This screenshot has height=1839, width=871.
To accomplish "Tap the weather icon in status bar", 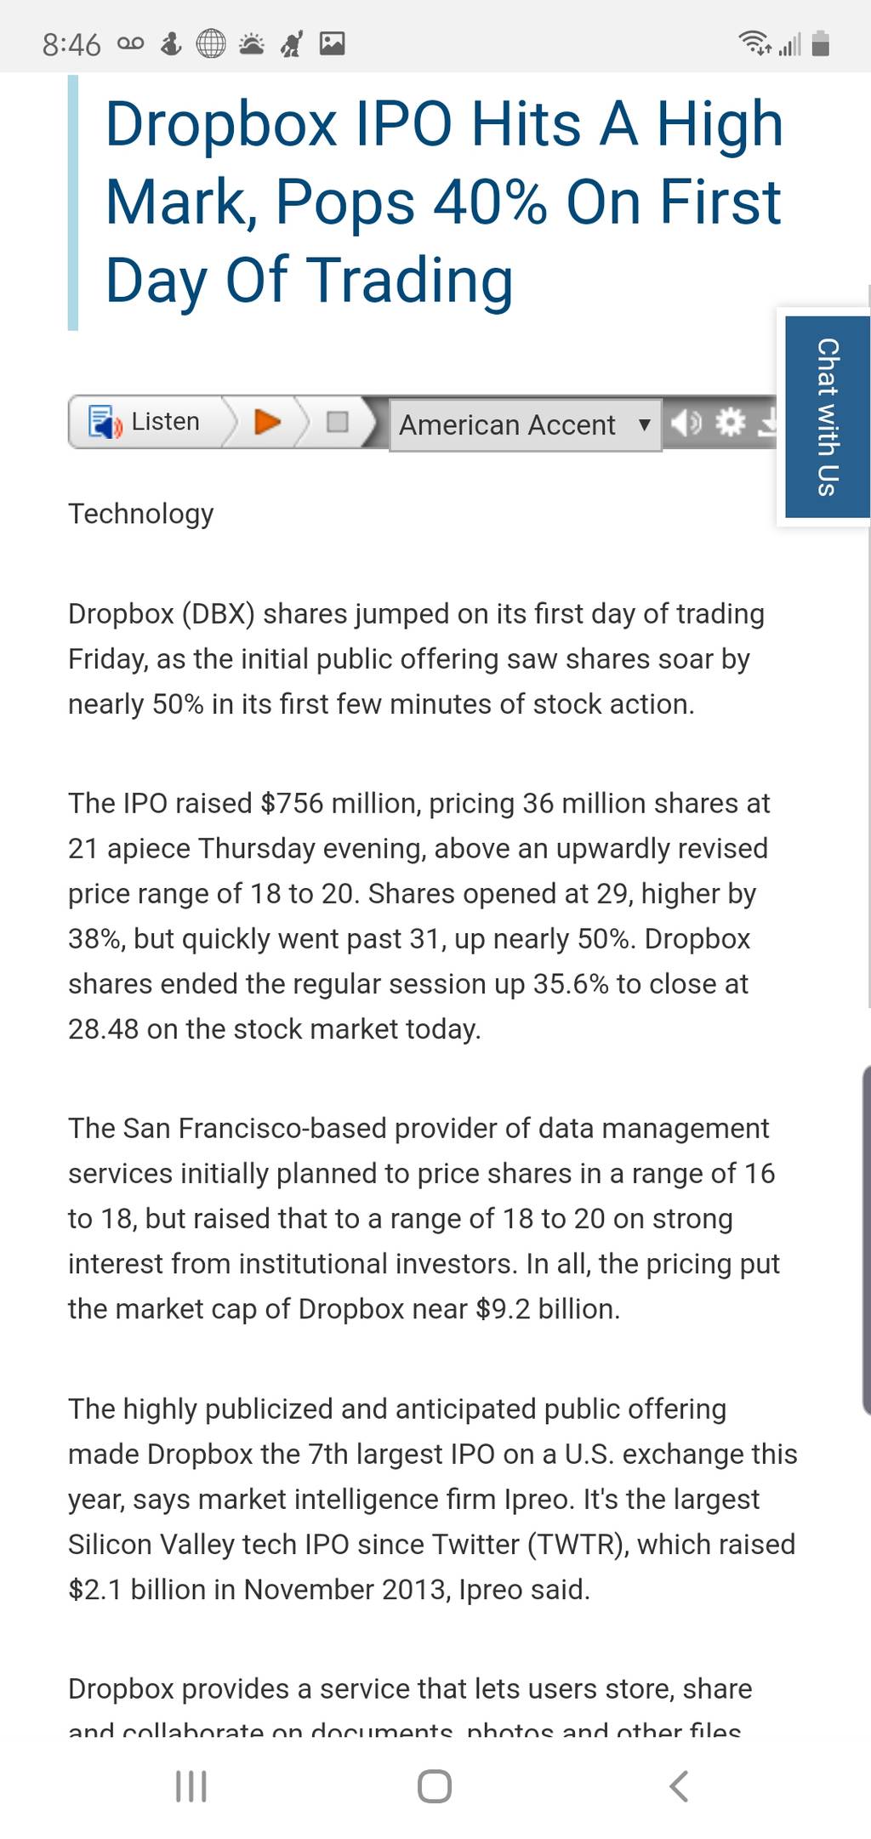I will pyautogui.click(x=252, y=43).
